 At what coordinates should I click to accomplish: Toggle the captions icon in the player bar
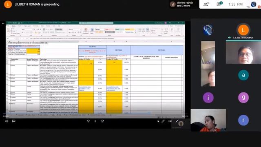[x=13, y=121]
